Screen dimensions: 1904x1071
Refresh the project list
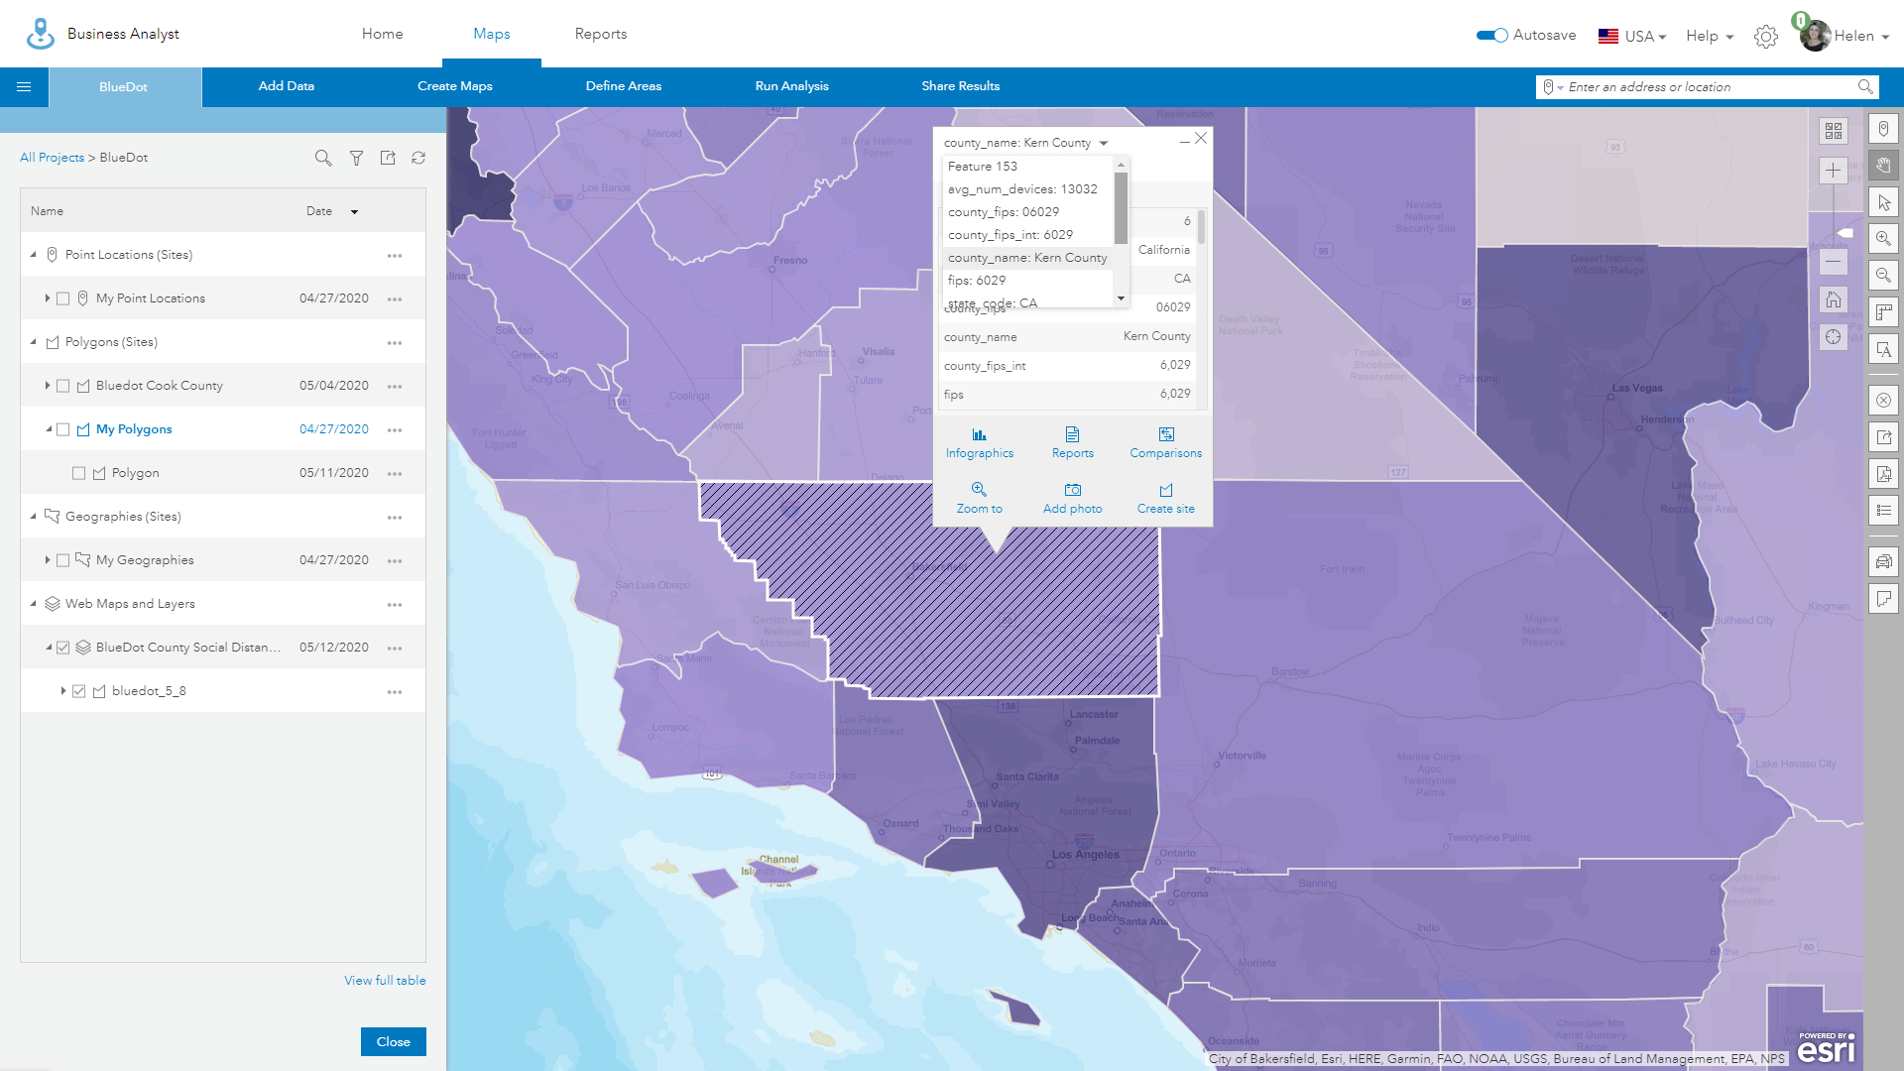[418, 158]
